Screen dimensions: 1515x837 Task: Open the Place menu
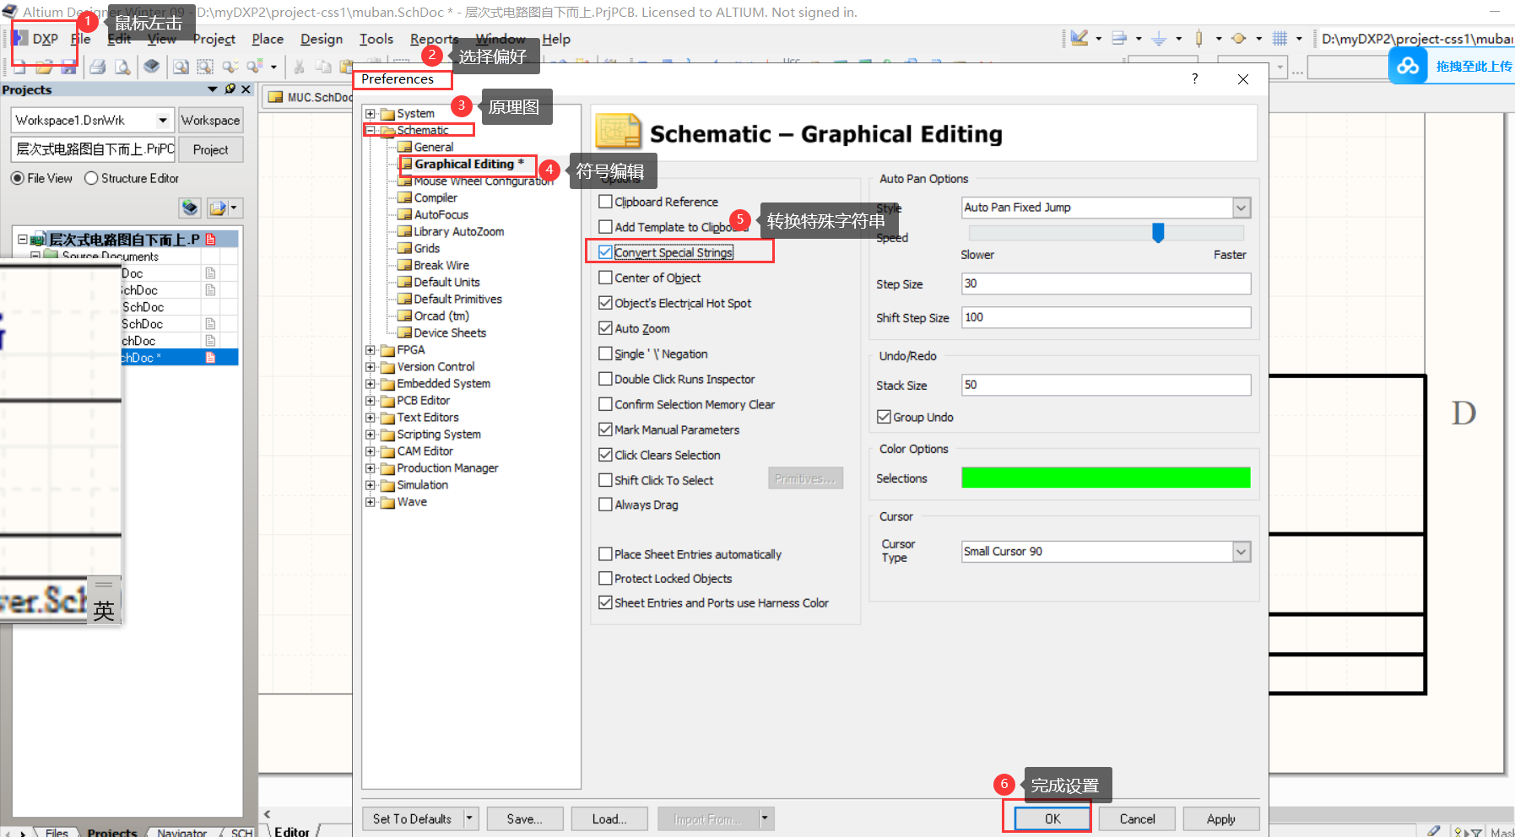click(x=268, y=39)
